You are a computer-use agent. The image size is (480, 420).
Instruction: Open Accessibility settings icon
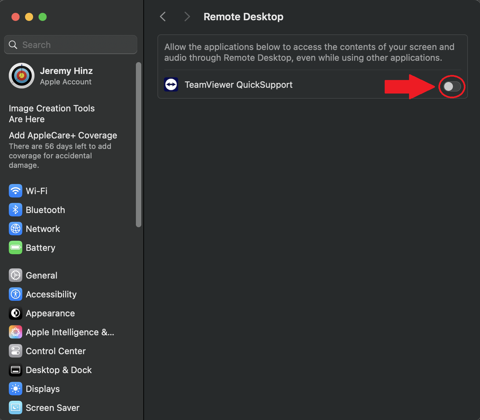(15, 294)
